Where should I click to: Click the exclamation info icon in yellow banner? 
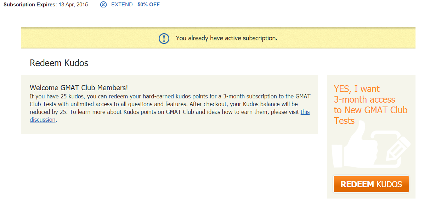164,38
